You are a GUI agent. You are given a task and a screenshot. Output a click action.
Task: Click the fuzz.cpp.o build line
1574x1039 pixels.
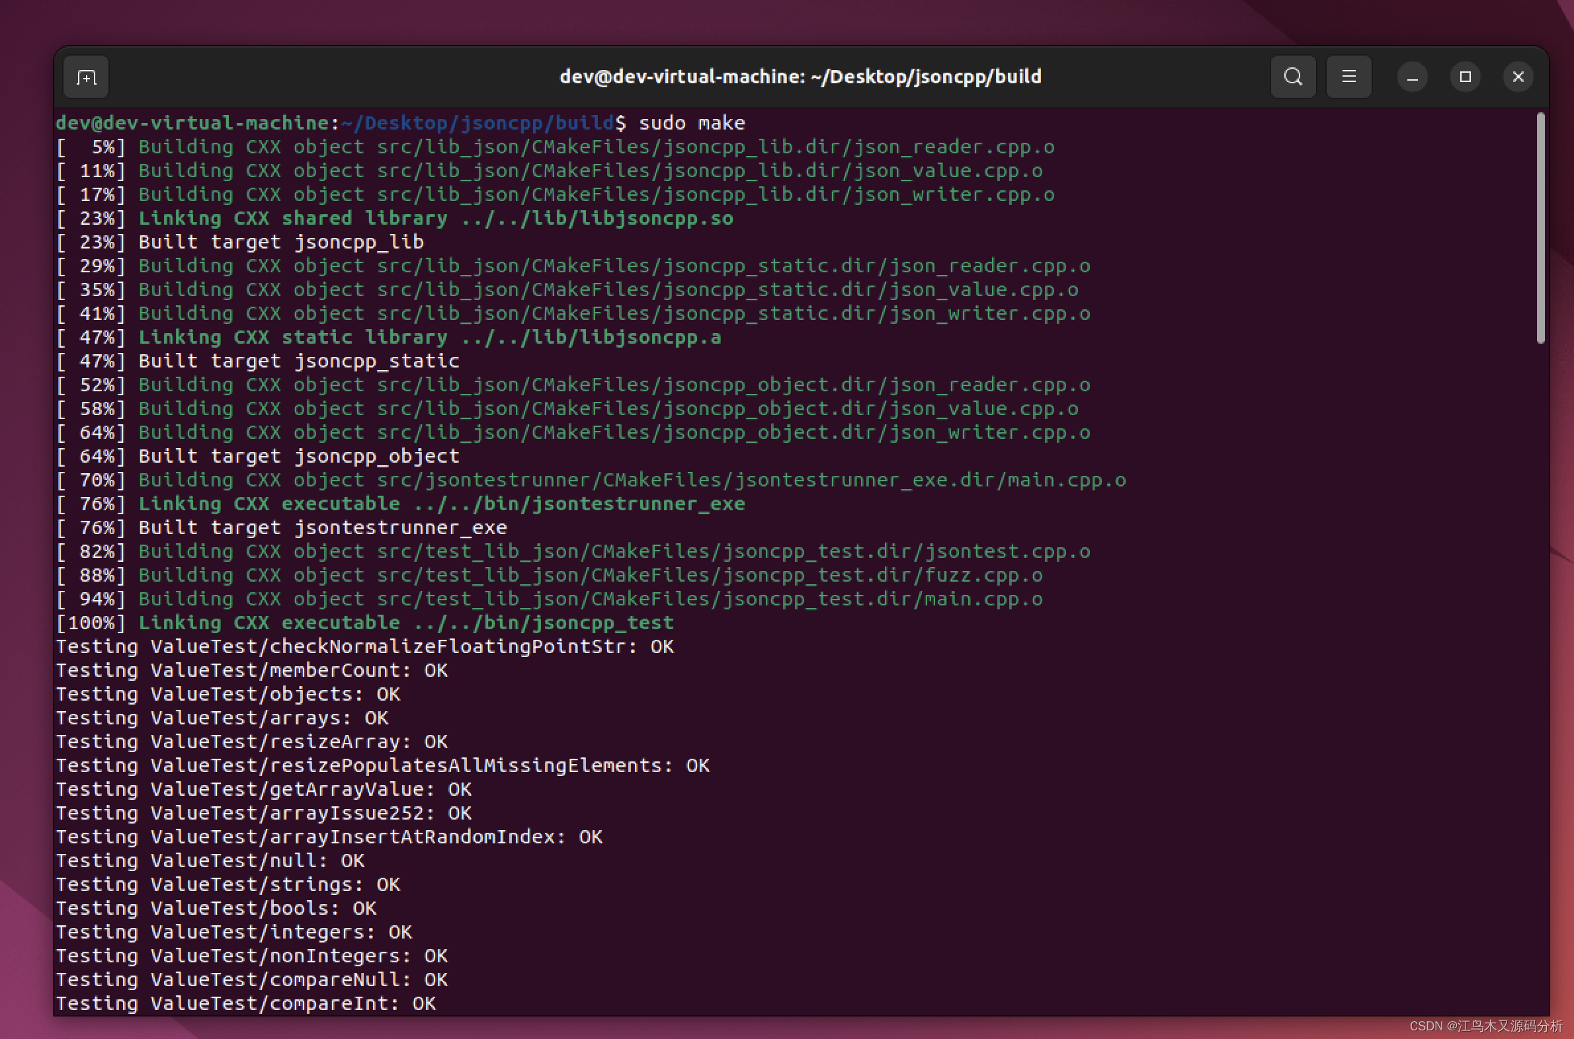click(549, 575)
